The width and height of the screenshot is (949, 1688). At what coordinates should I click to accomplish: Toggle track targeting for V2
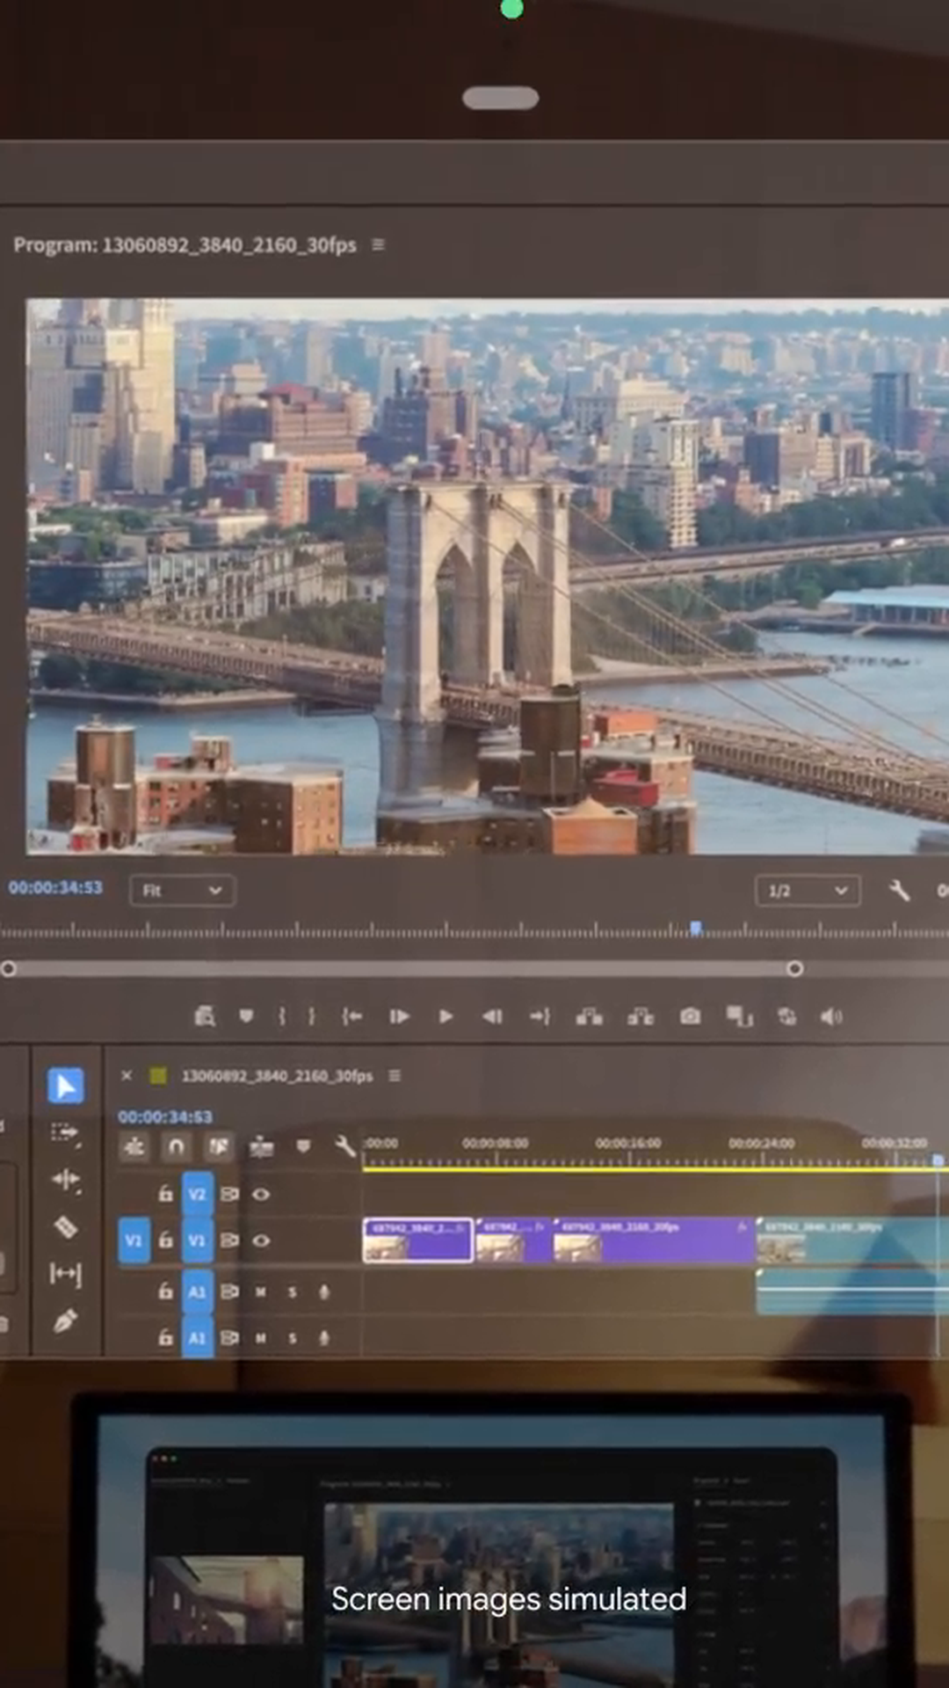tap(198, 1194)
